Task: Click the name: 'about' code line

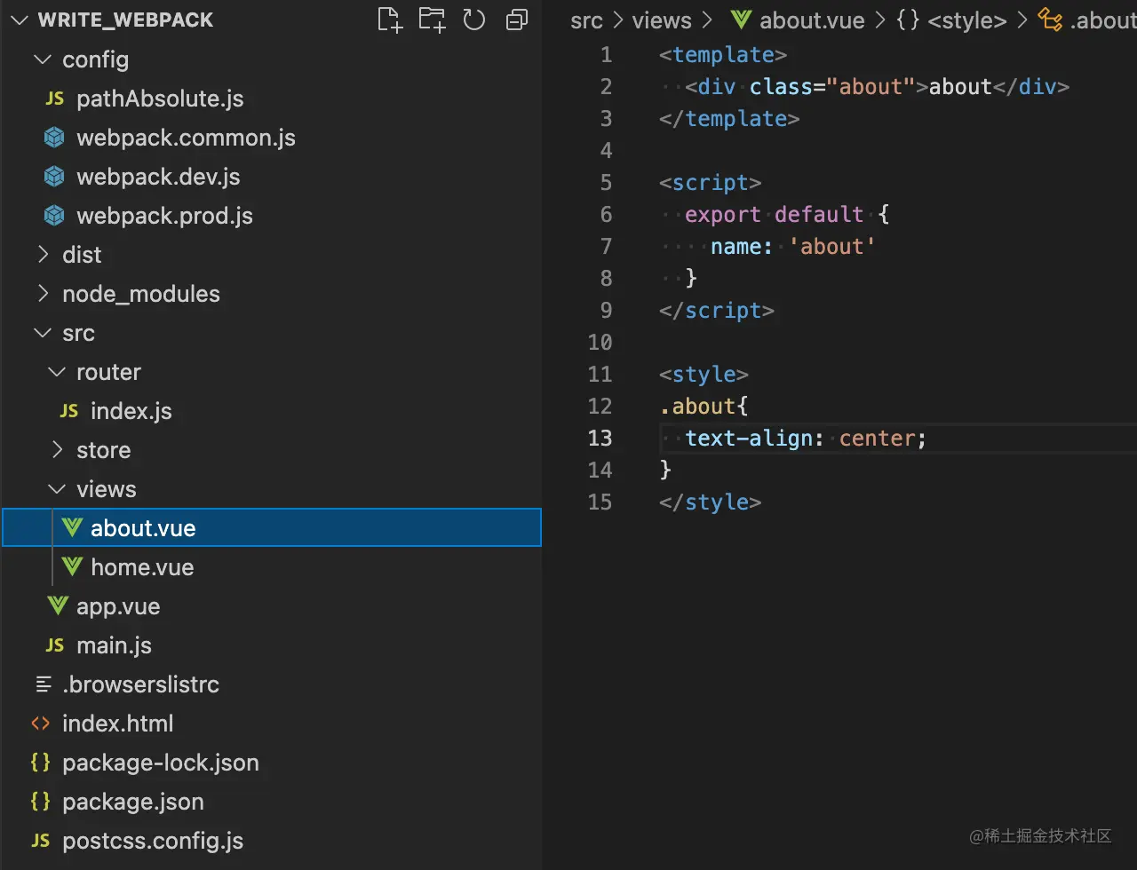Action: click(x=793, y=247)
